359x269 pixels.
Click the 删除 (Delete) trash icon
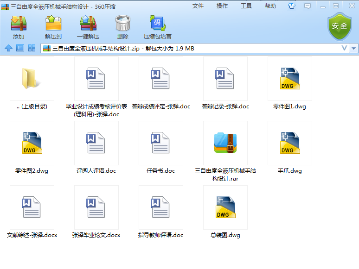point(123,23)
